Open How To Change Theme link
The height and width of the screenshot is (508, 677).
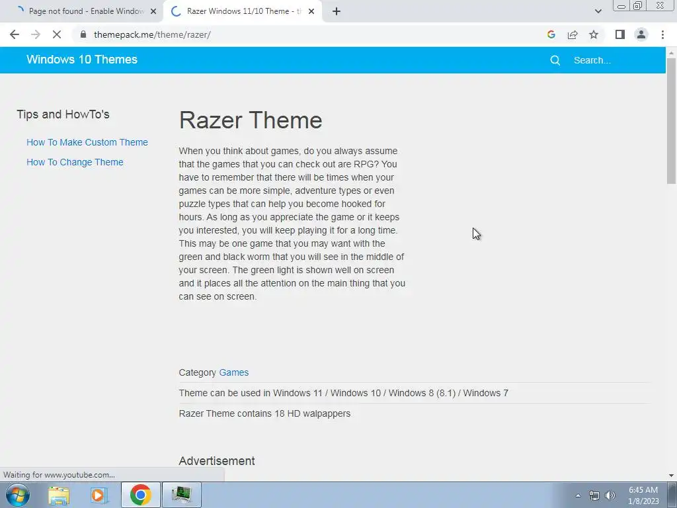[x=75, y=162]
